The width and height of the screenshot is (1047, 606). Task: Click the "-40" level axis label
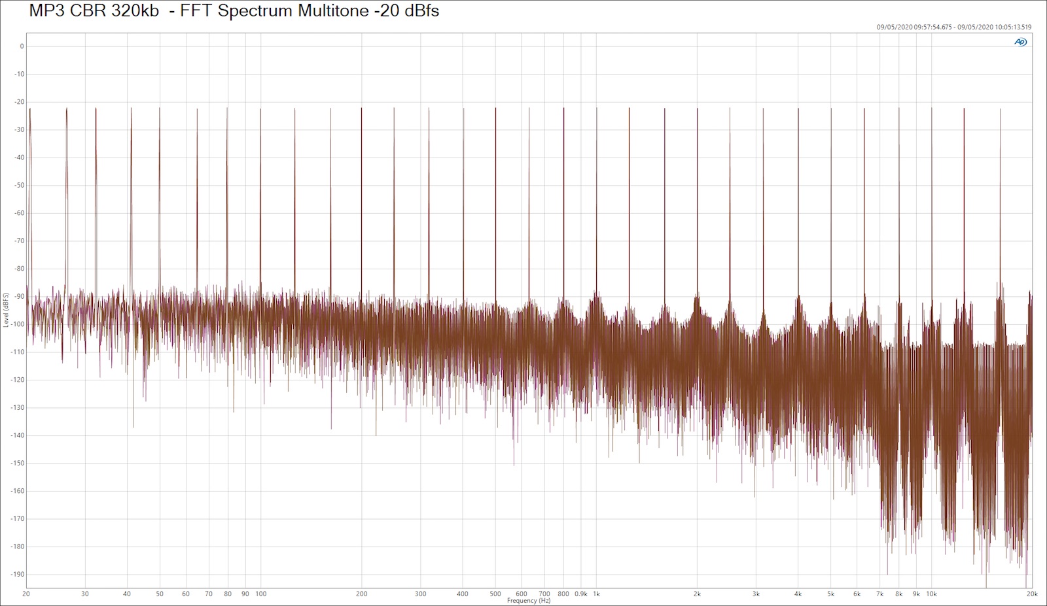click(19, 158)
